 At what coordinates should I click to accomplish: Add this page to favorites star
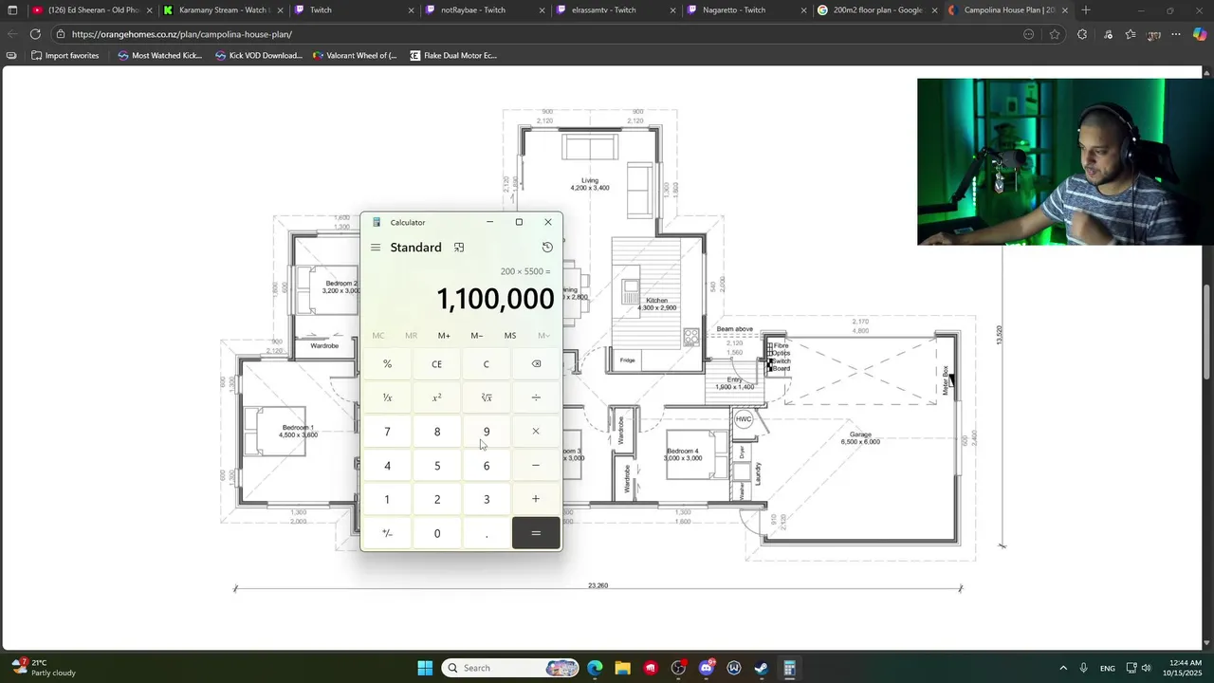coord(1055,34)
